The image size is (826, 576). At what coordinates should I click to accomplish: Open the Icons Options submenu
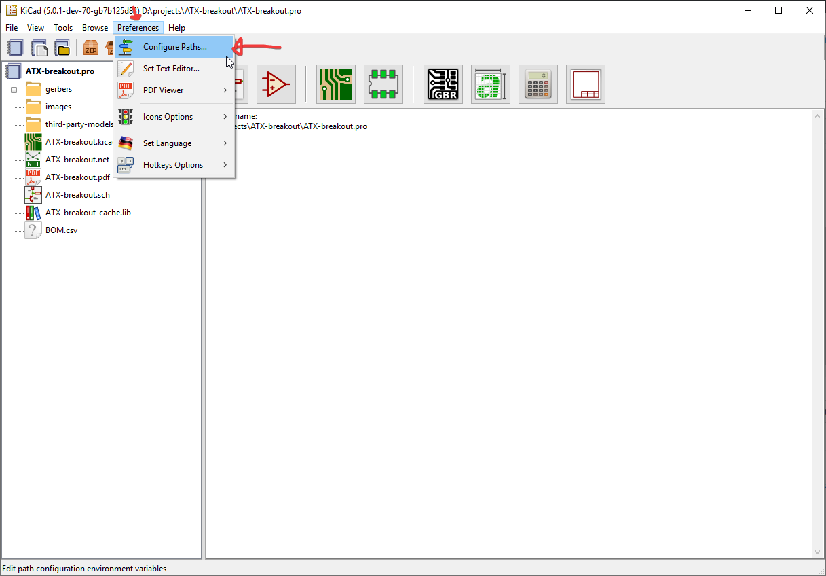174,117
